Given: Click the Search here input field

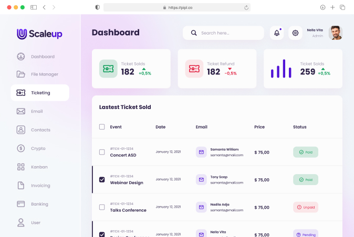Looking at the screenshot, I should 228,33.
